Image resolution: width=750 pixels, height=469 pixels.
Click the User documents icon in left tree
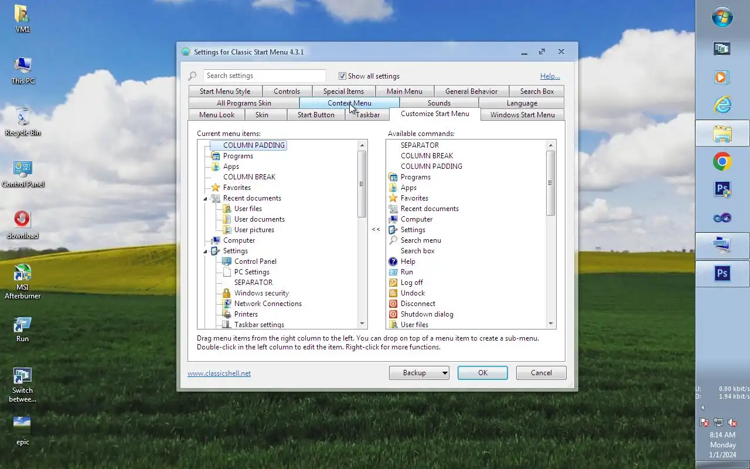click(226, 219)
